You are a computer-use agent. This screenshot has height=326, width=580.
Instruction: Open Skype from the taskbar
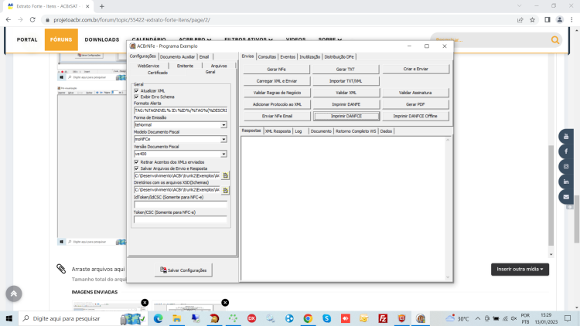click(326, 318)
